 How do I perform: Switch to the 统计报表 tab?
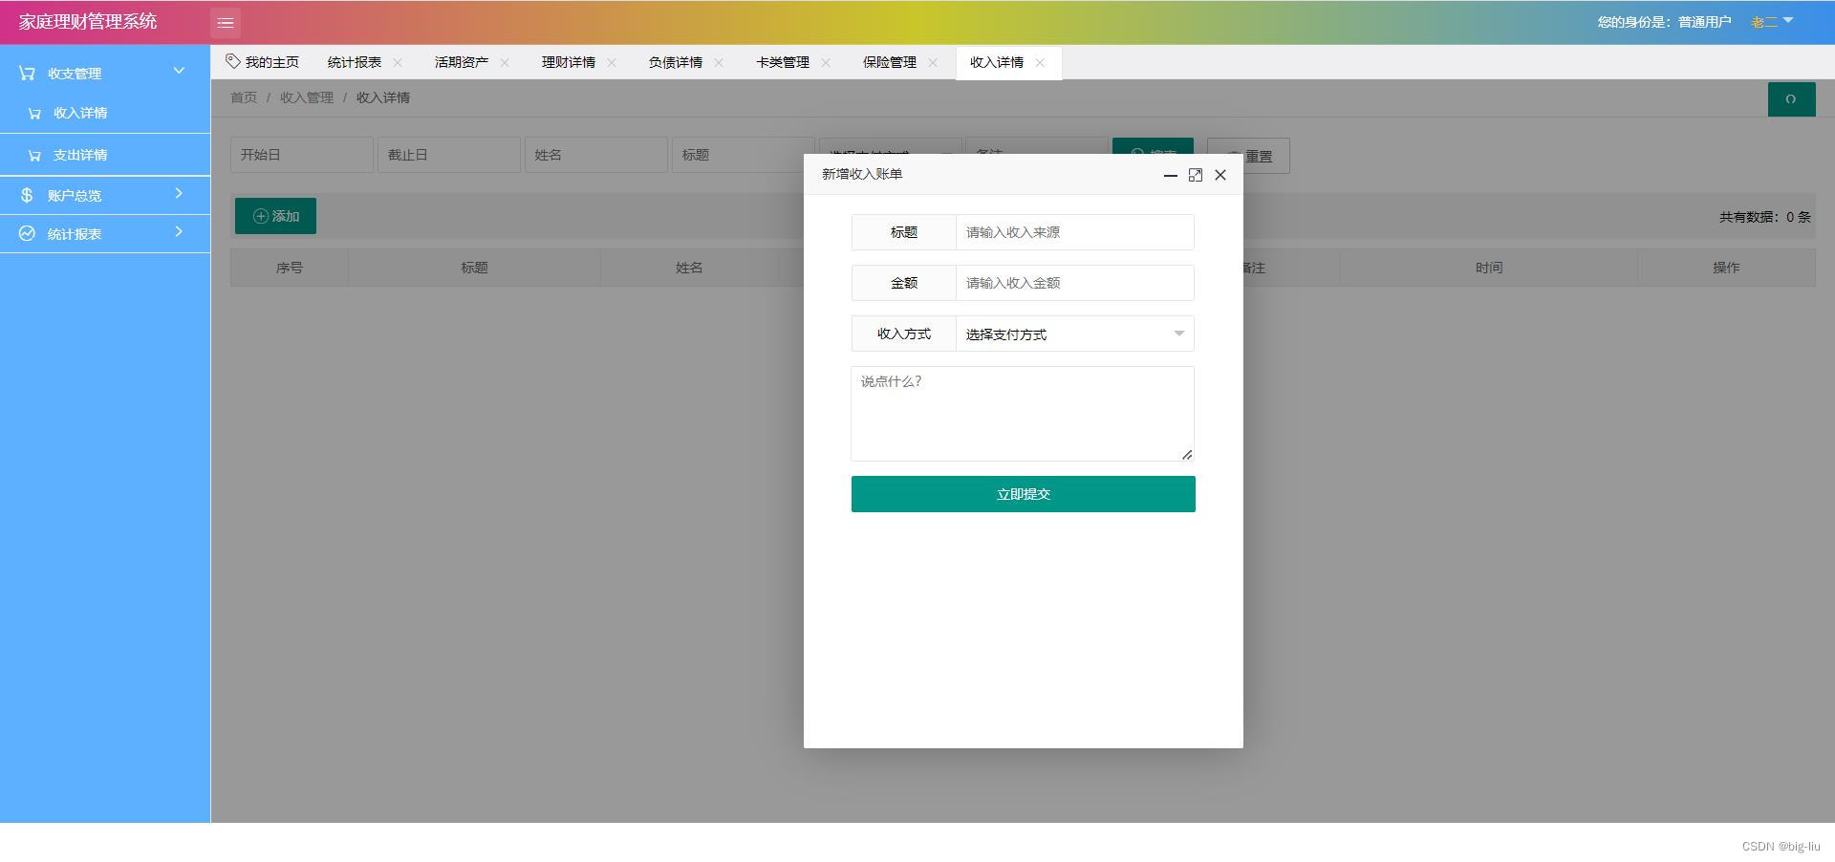[355, 62]
